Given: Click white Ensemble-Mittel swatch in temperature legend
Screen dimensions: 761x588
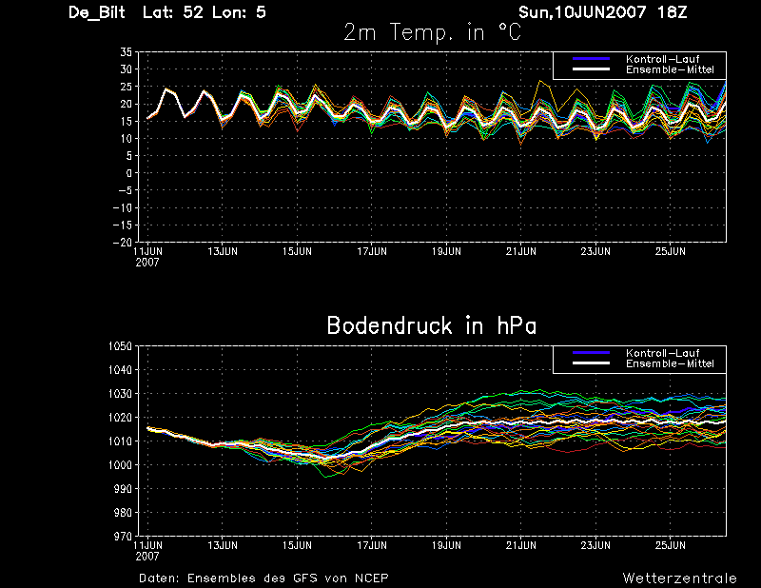Looking at the screenshot, I should pos(590,70).
